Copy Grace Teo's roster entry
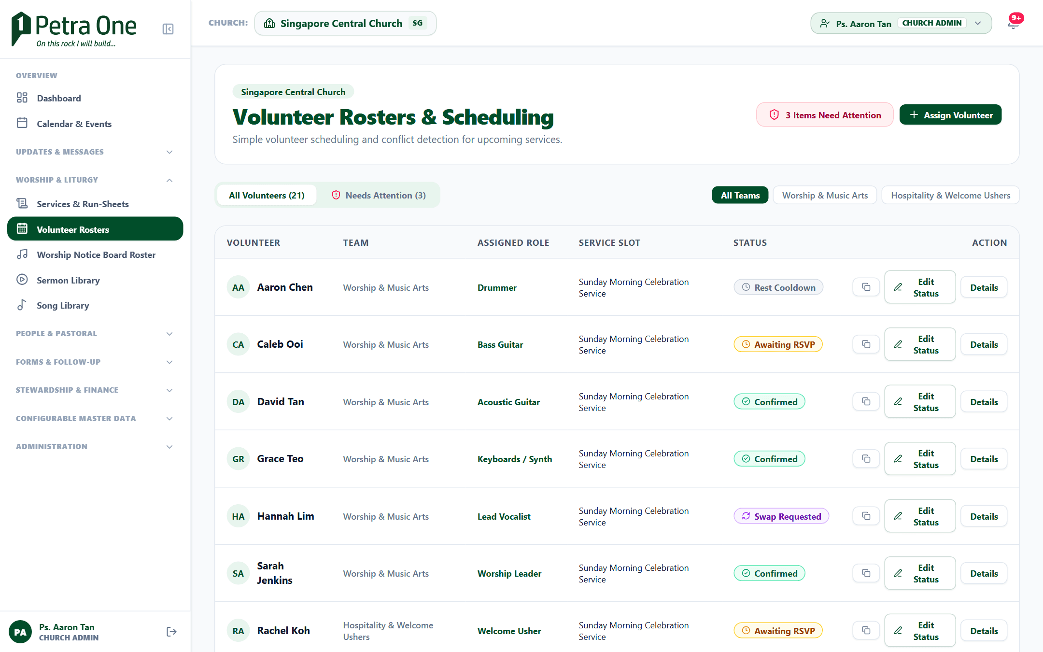 click(x=866, y=459)
